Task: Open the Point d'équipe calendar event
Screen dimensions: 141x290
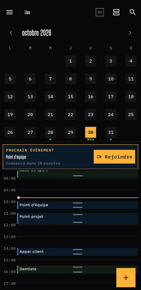Action: 78,205
